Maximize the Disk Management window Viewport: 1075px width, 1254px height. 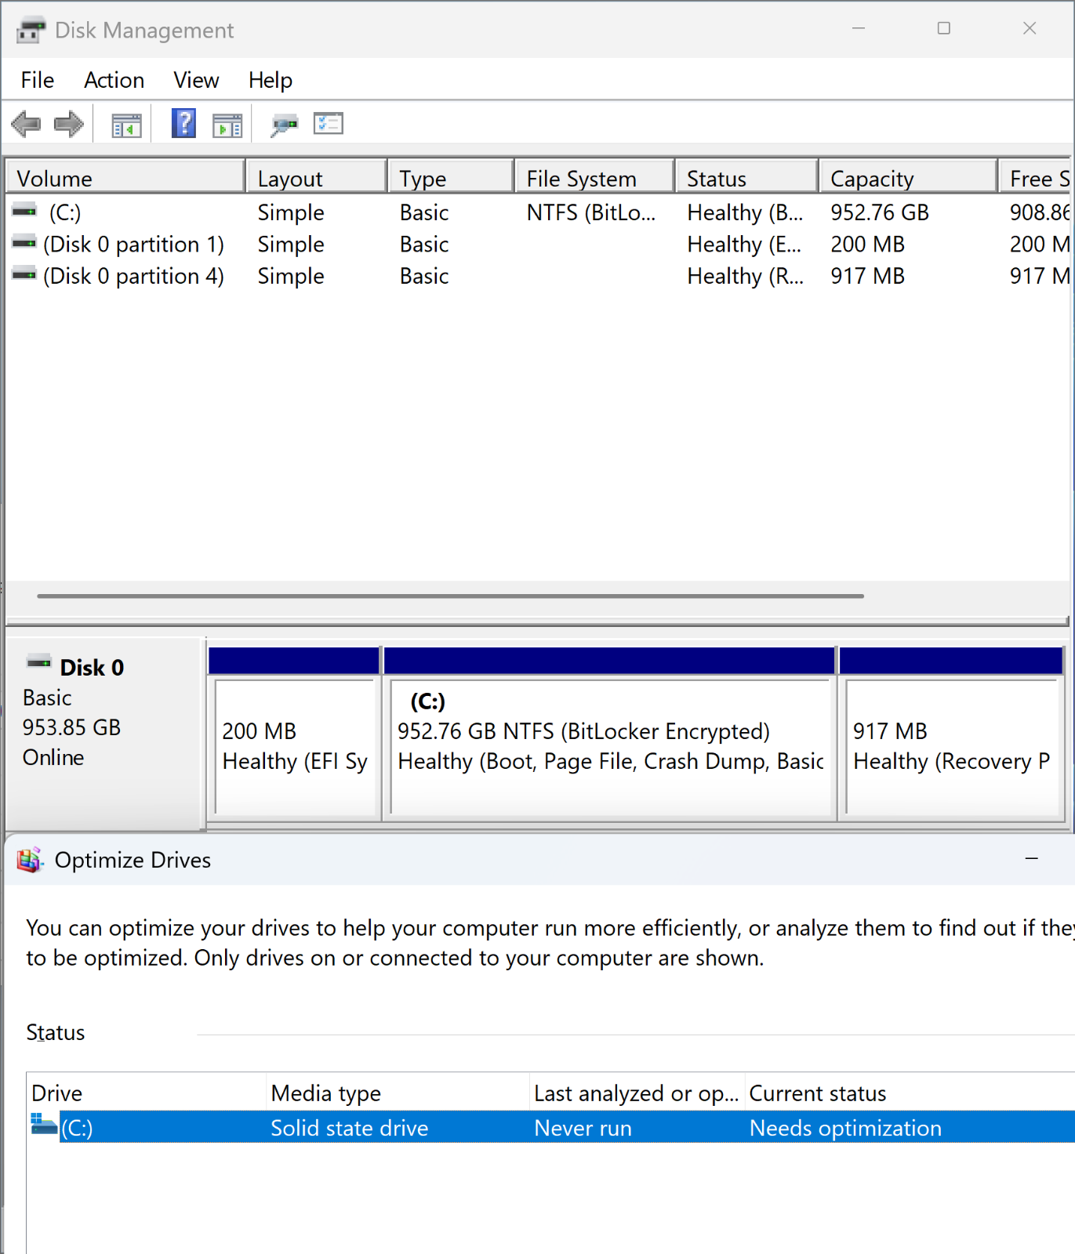point(944,28)
